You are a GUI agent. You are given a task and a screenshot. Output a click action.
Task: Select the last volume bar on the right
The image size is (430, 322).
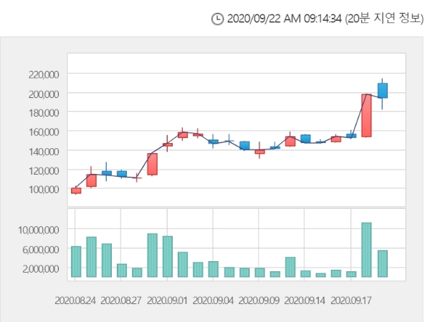point(383,263)
